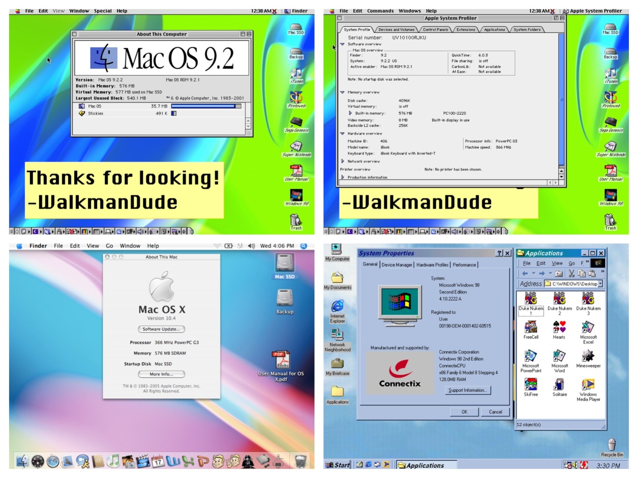Screen dimensions: 638x478
Task: Open Safari from the Mac OS X Dock
Action: tap(53, 461)
